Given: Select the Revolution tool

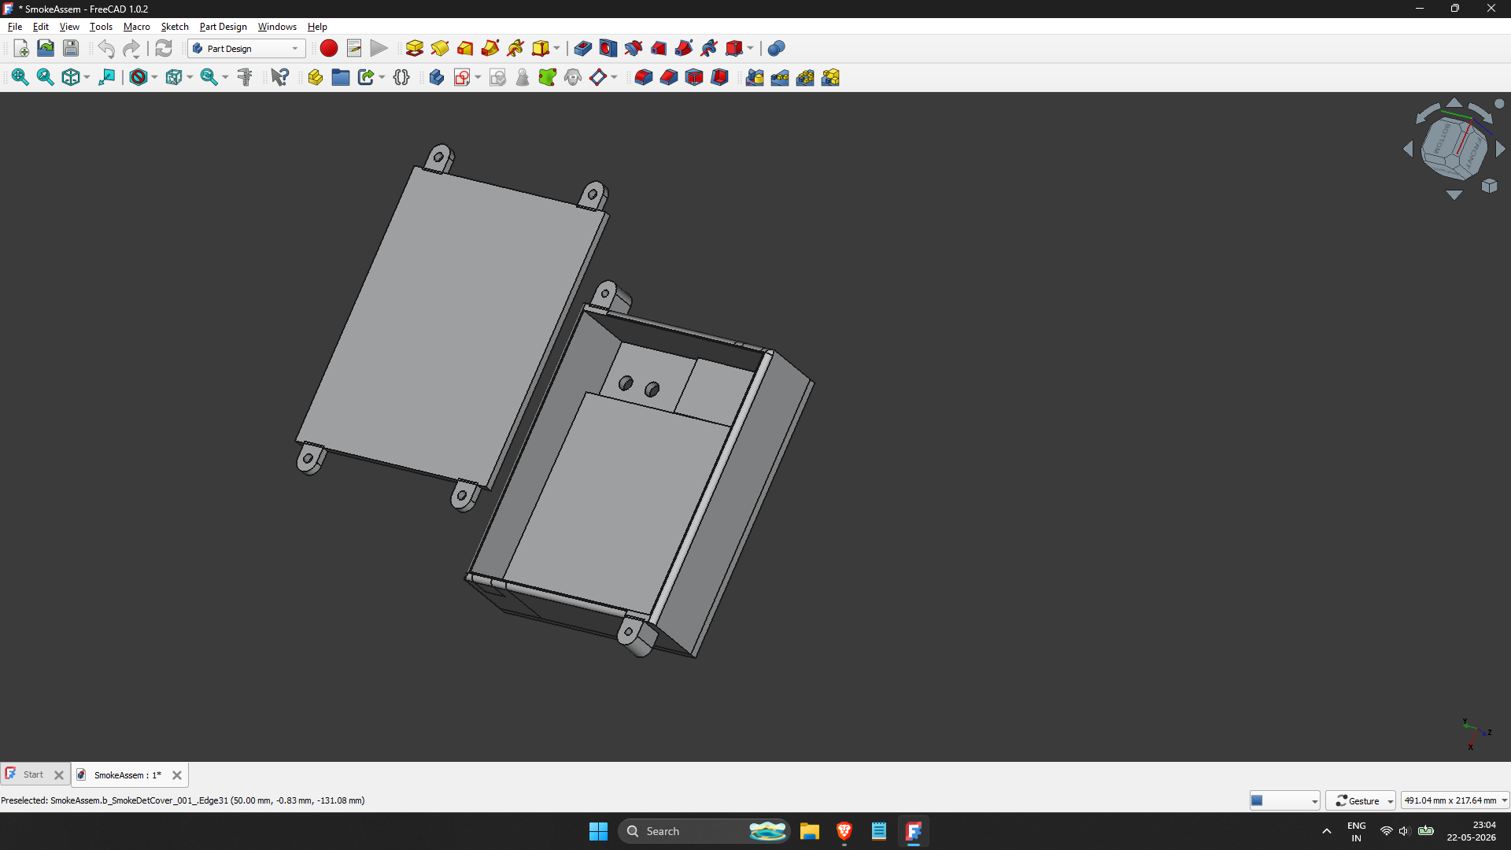Looking at the screenshot, I should point(440,49).
